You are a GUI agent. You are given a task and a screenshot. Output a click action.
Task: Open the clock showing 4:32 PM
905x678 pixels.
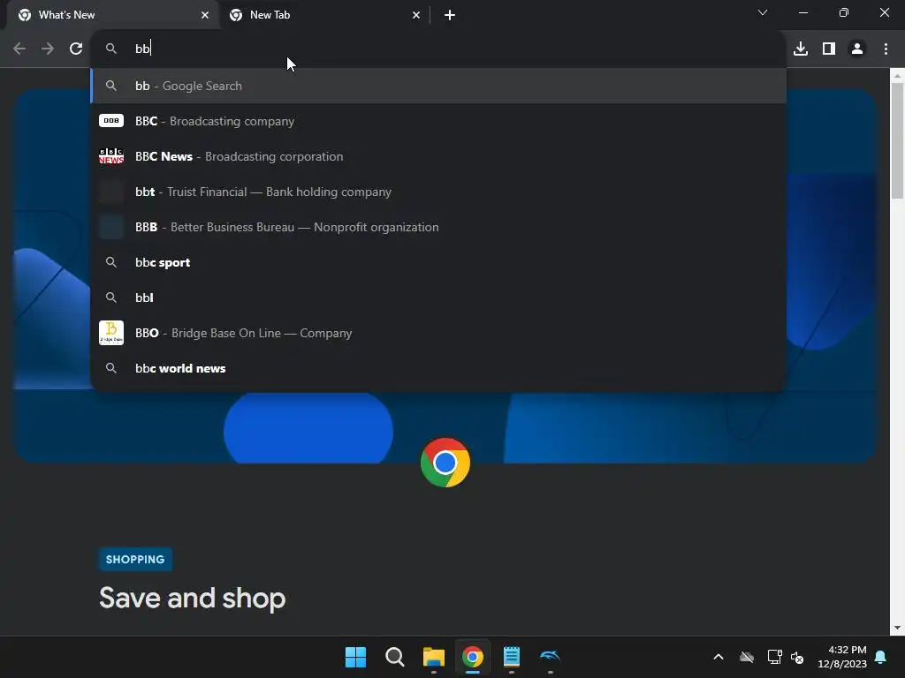point(842,657)
